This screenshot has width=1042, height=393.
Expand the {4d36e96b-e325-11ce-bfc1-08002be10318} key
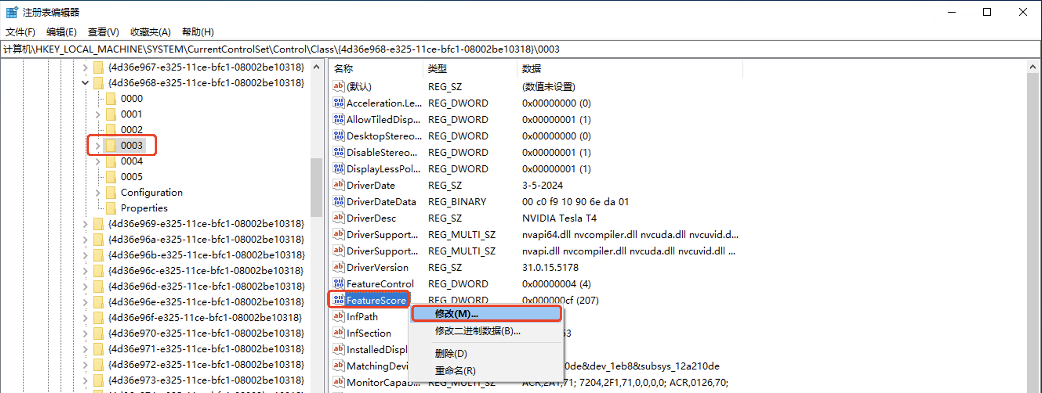[x=85, y=255]
